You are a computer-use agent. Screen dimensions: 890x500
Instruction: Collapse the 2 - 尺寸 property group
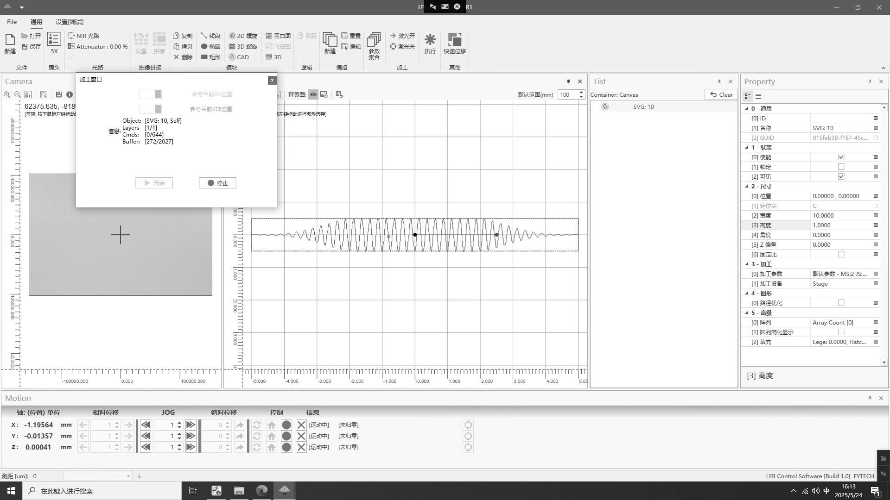(746, 186)
